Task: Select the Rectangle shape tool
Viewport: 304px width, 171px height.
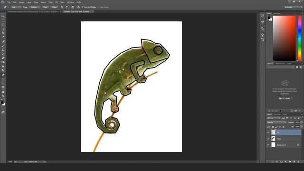Action: point(3,87)
